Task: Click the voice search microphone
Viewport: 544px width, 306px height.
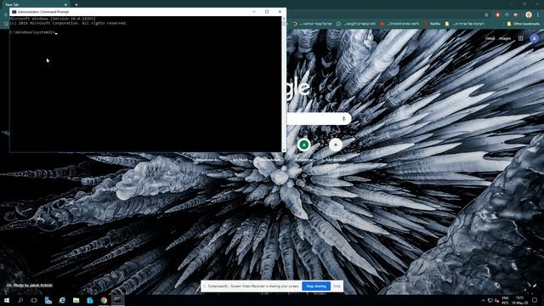Action: pyautogui.click(x=343, y=119)
